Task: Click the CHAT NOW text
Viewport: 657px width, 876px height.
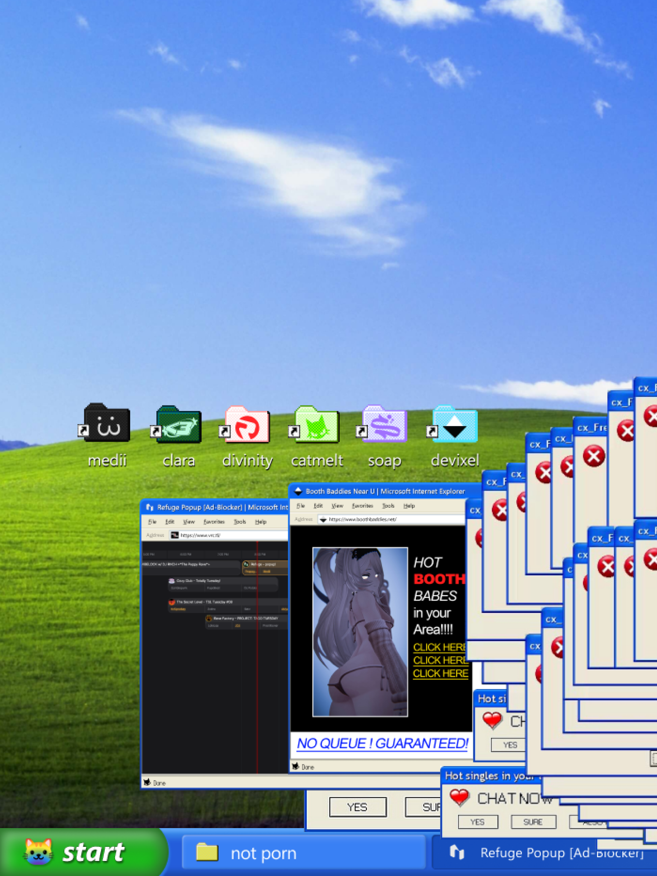Action: pos(515,799)
